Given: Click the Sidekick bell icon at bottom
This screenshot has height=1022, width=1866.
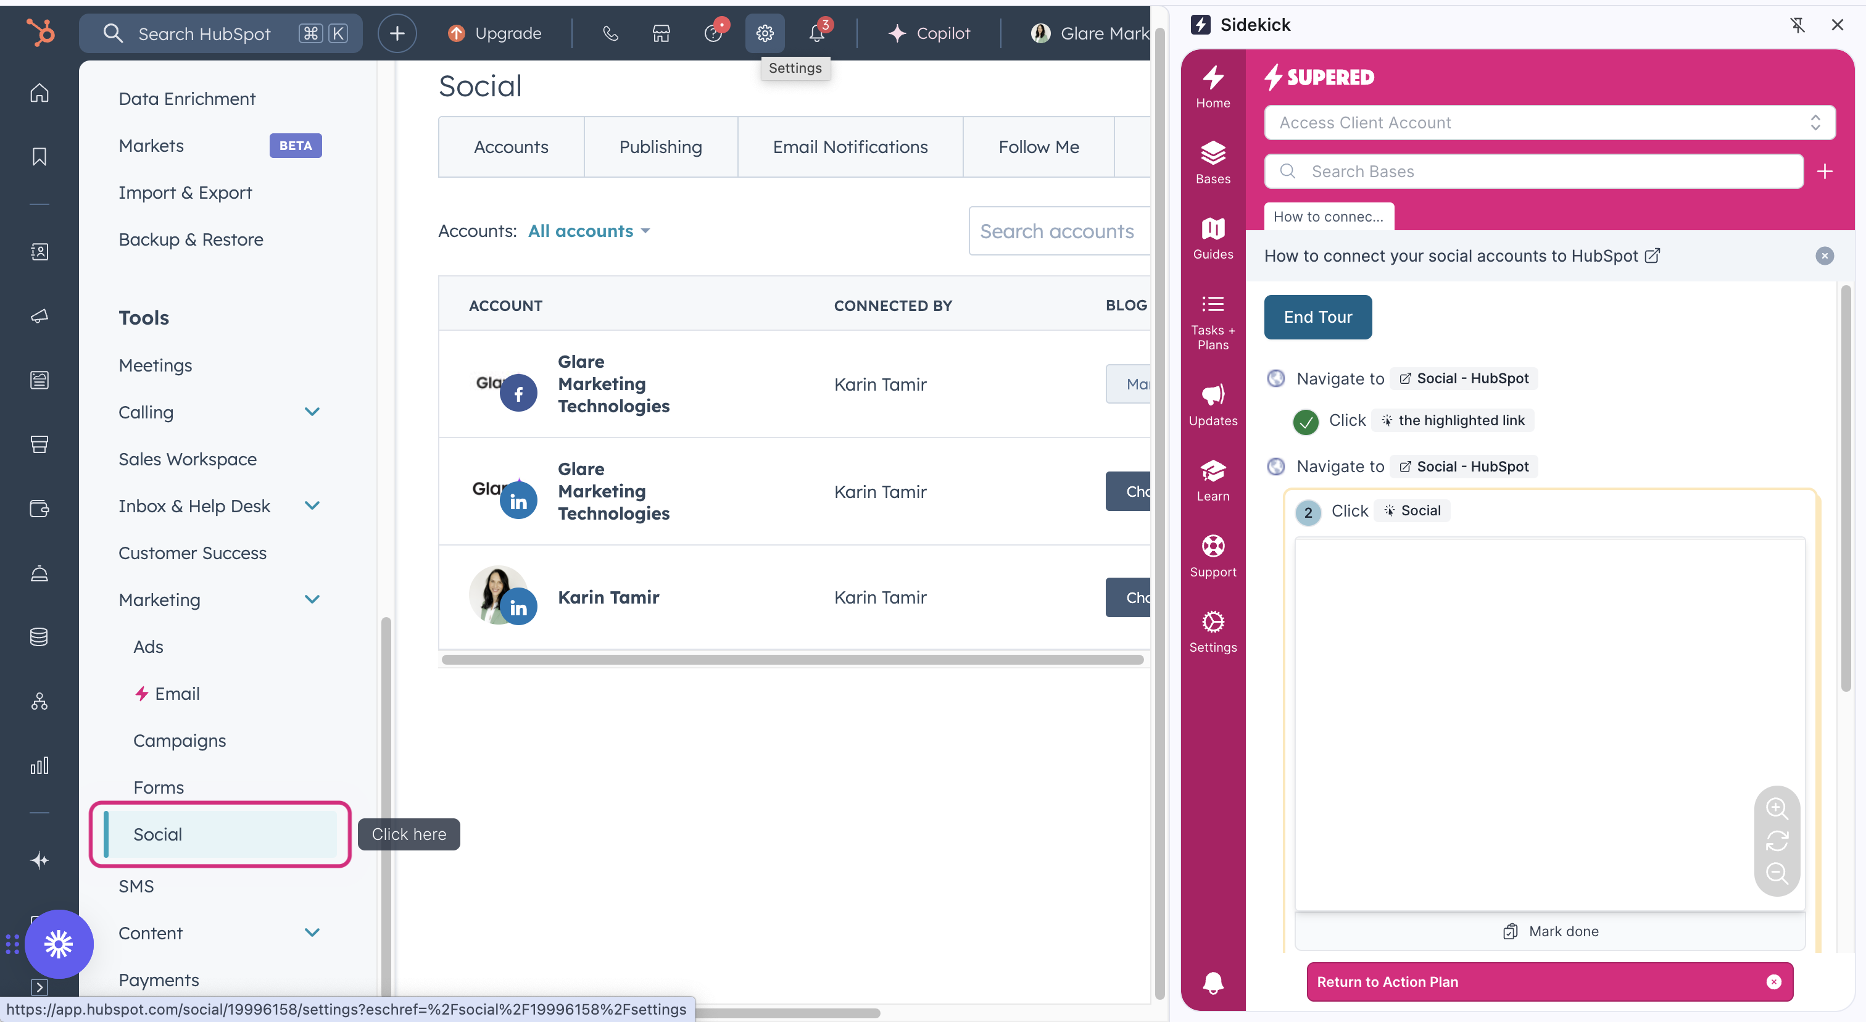Looking at the screenshot, I should [1213, 982].
